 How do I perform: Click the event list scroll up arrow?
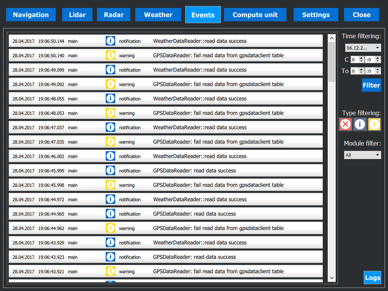tap(332, 38)
